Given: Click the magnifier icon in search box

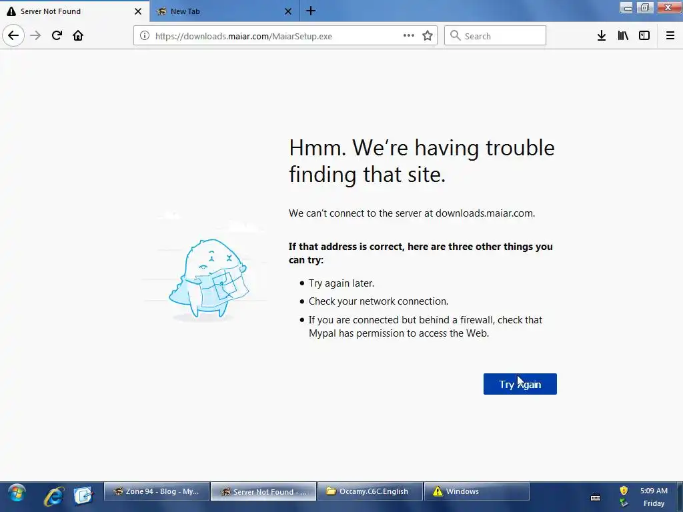Looking at the screenshot, I should pos(455,36).
